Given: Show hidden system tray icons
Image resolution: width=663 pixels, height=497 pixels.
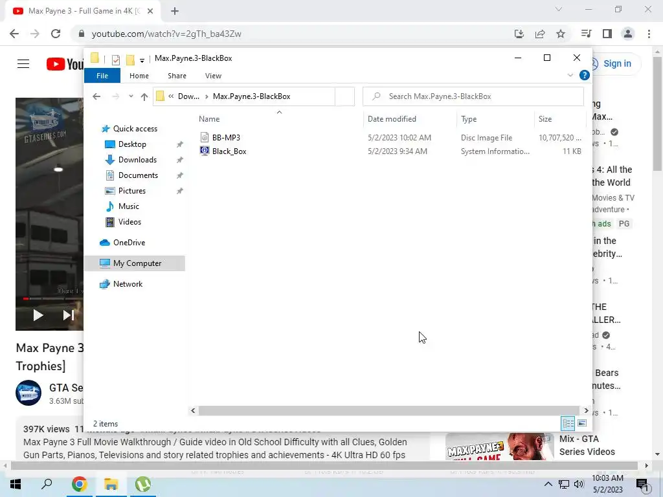Looking at the screenshot, I should (x=548, y=484).
